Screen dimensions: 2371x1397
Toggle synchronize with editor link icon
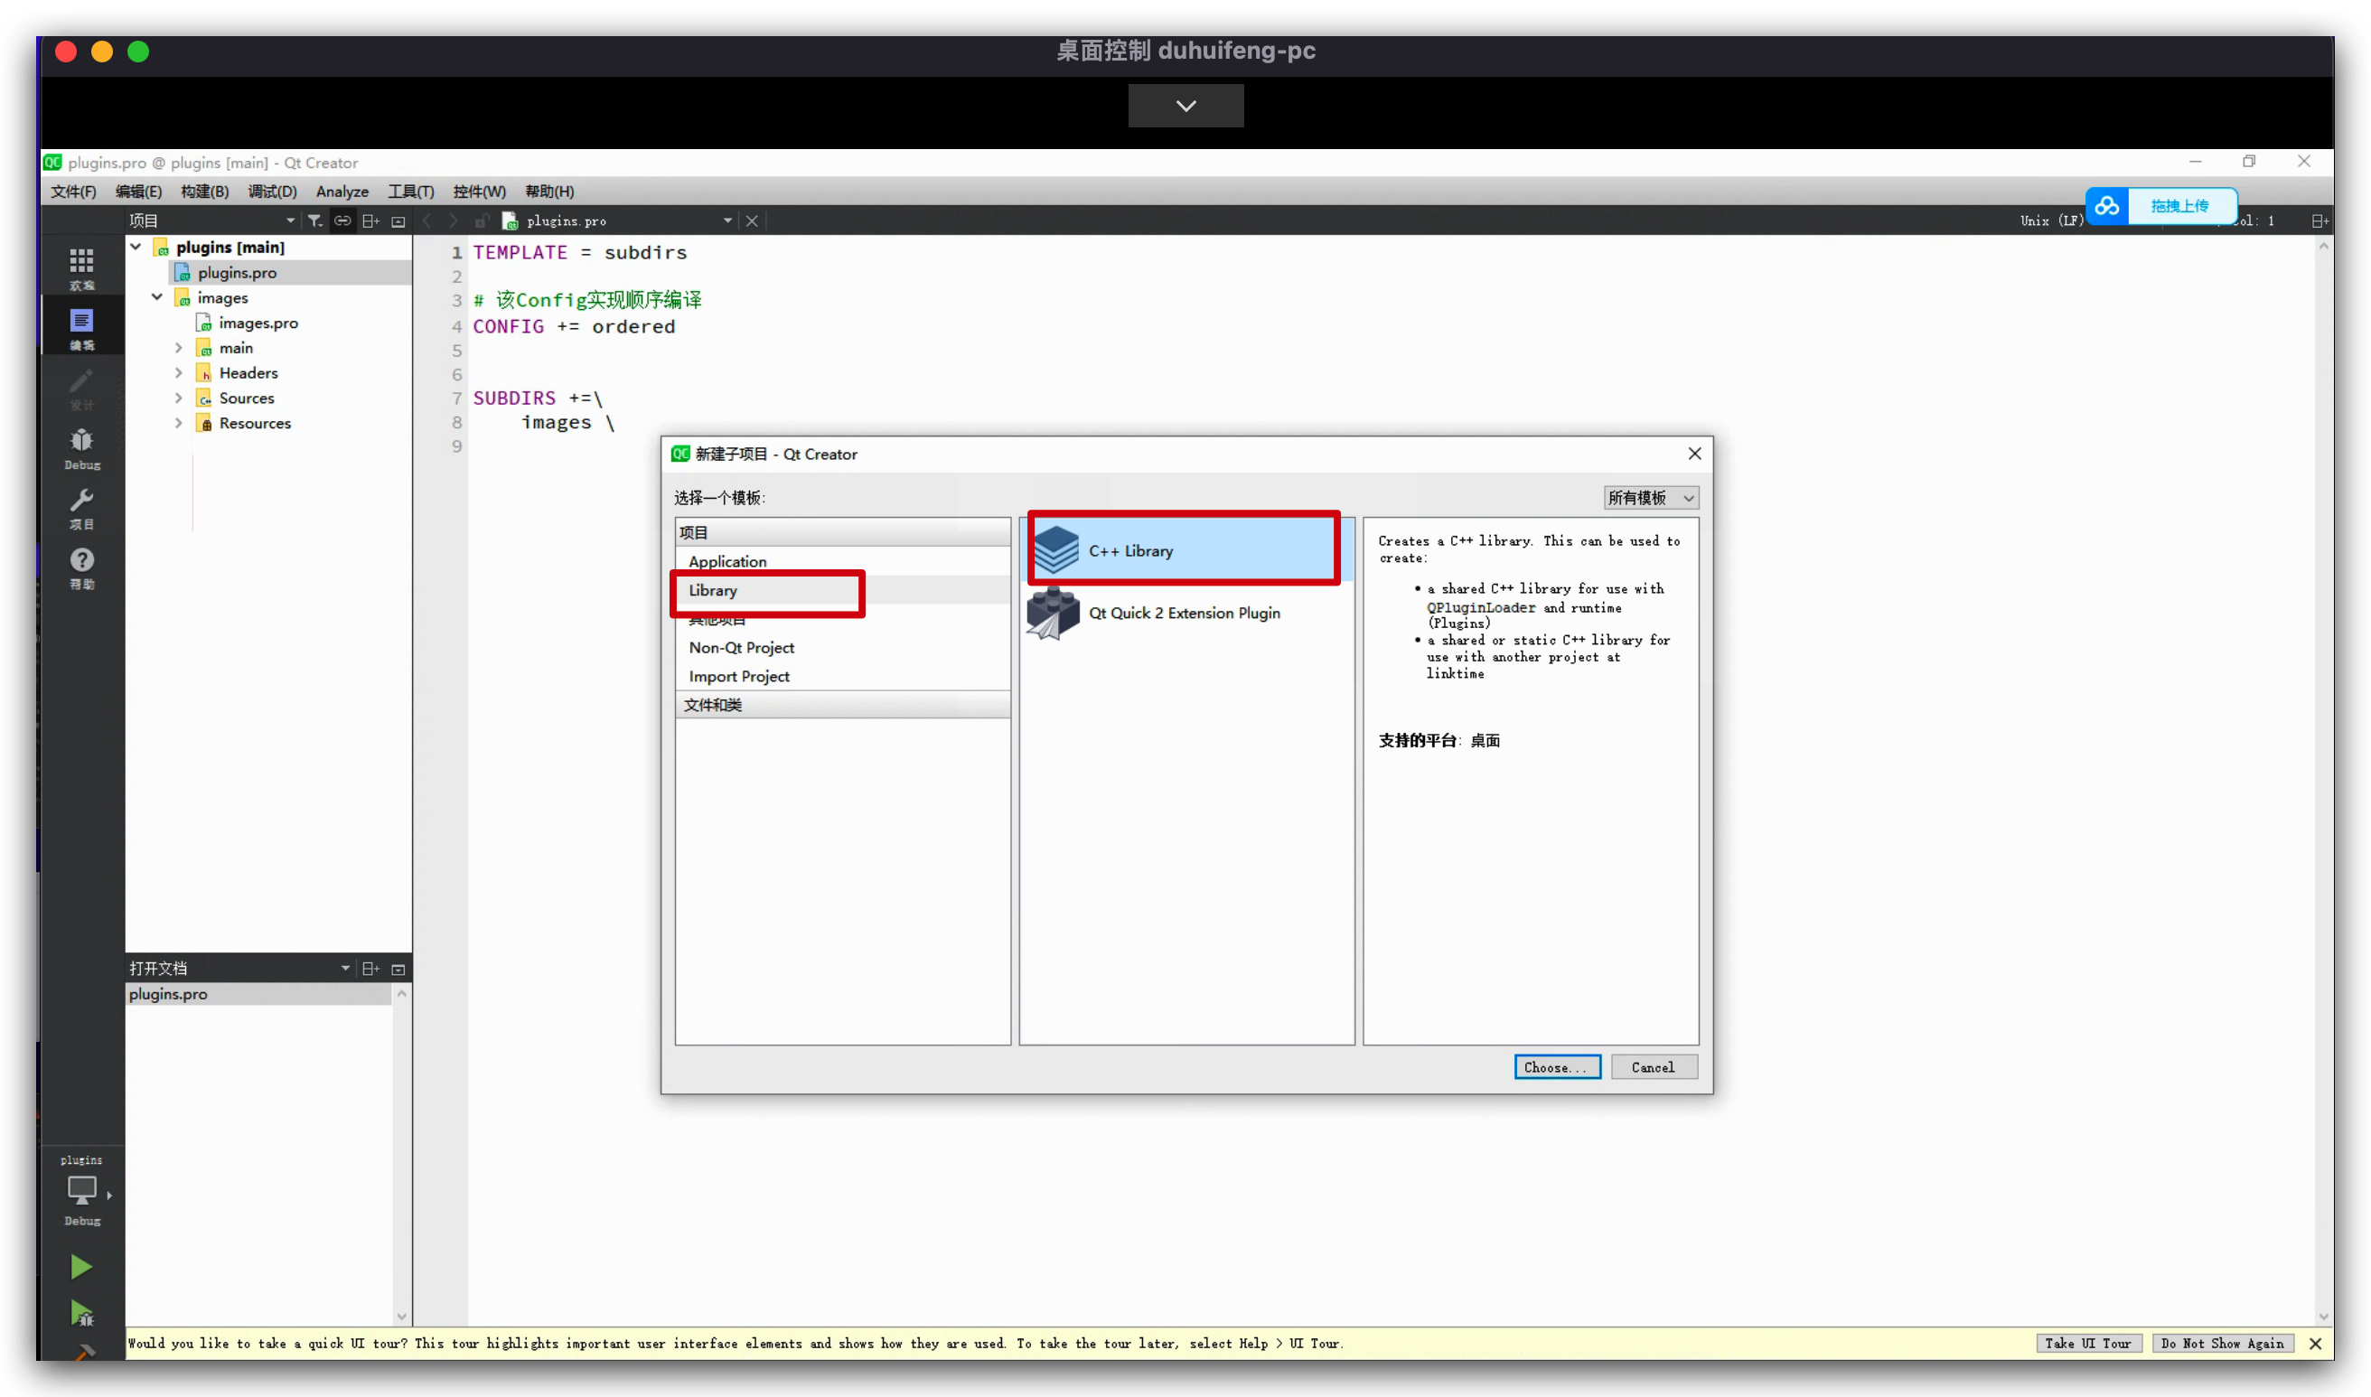tap(342, 221)
